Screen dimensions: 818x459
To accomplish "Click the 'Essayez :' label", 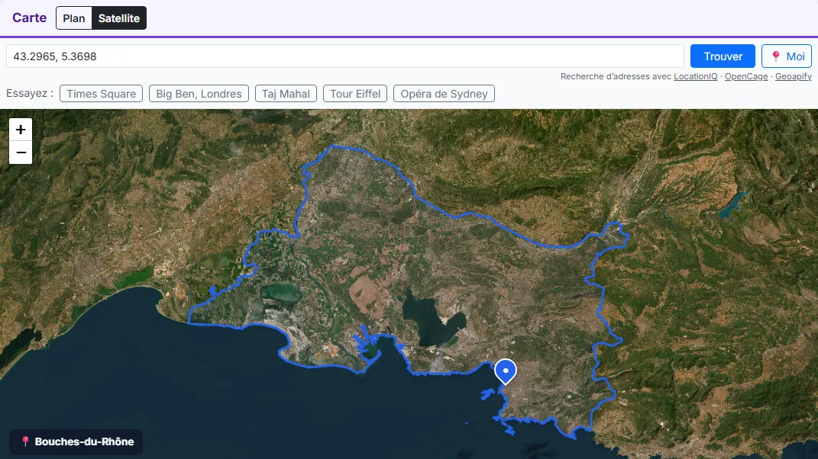I will [30, 94].
